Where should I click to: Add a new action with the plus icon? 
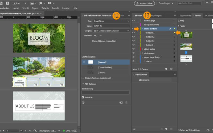(95, 35)
